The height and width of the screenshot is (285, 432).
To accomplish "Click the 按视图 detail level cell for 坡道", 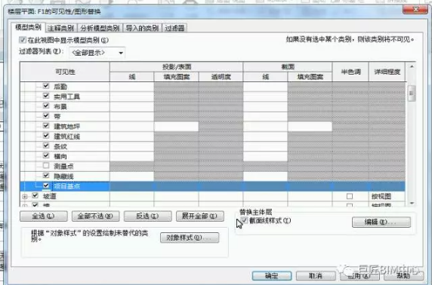I will point(387,196).
